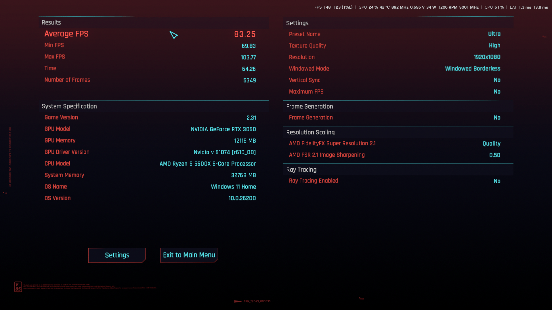Click the Ray Tracing Enabled label
This screenshot has width=552, height=310.
point(314,181)
